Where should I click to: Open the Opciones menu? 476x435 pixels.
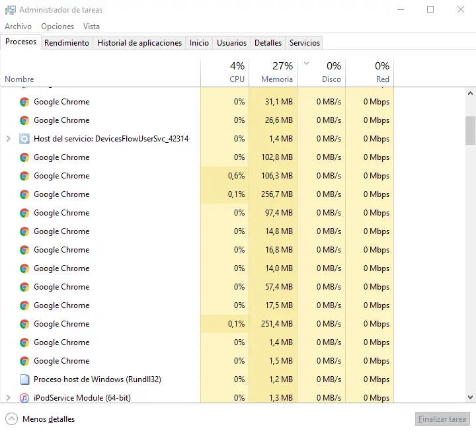[58, 26]
